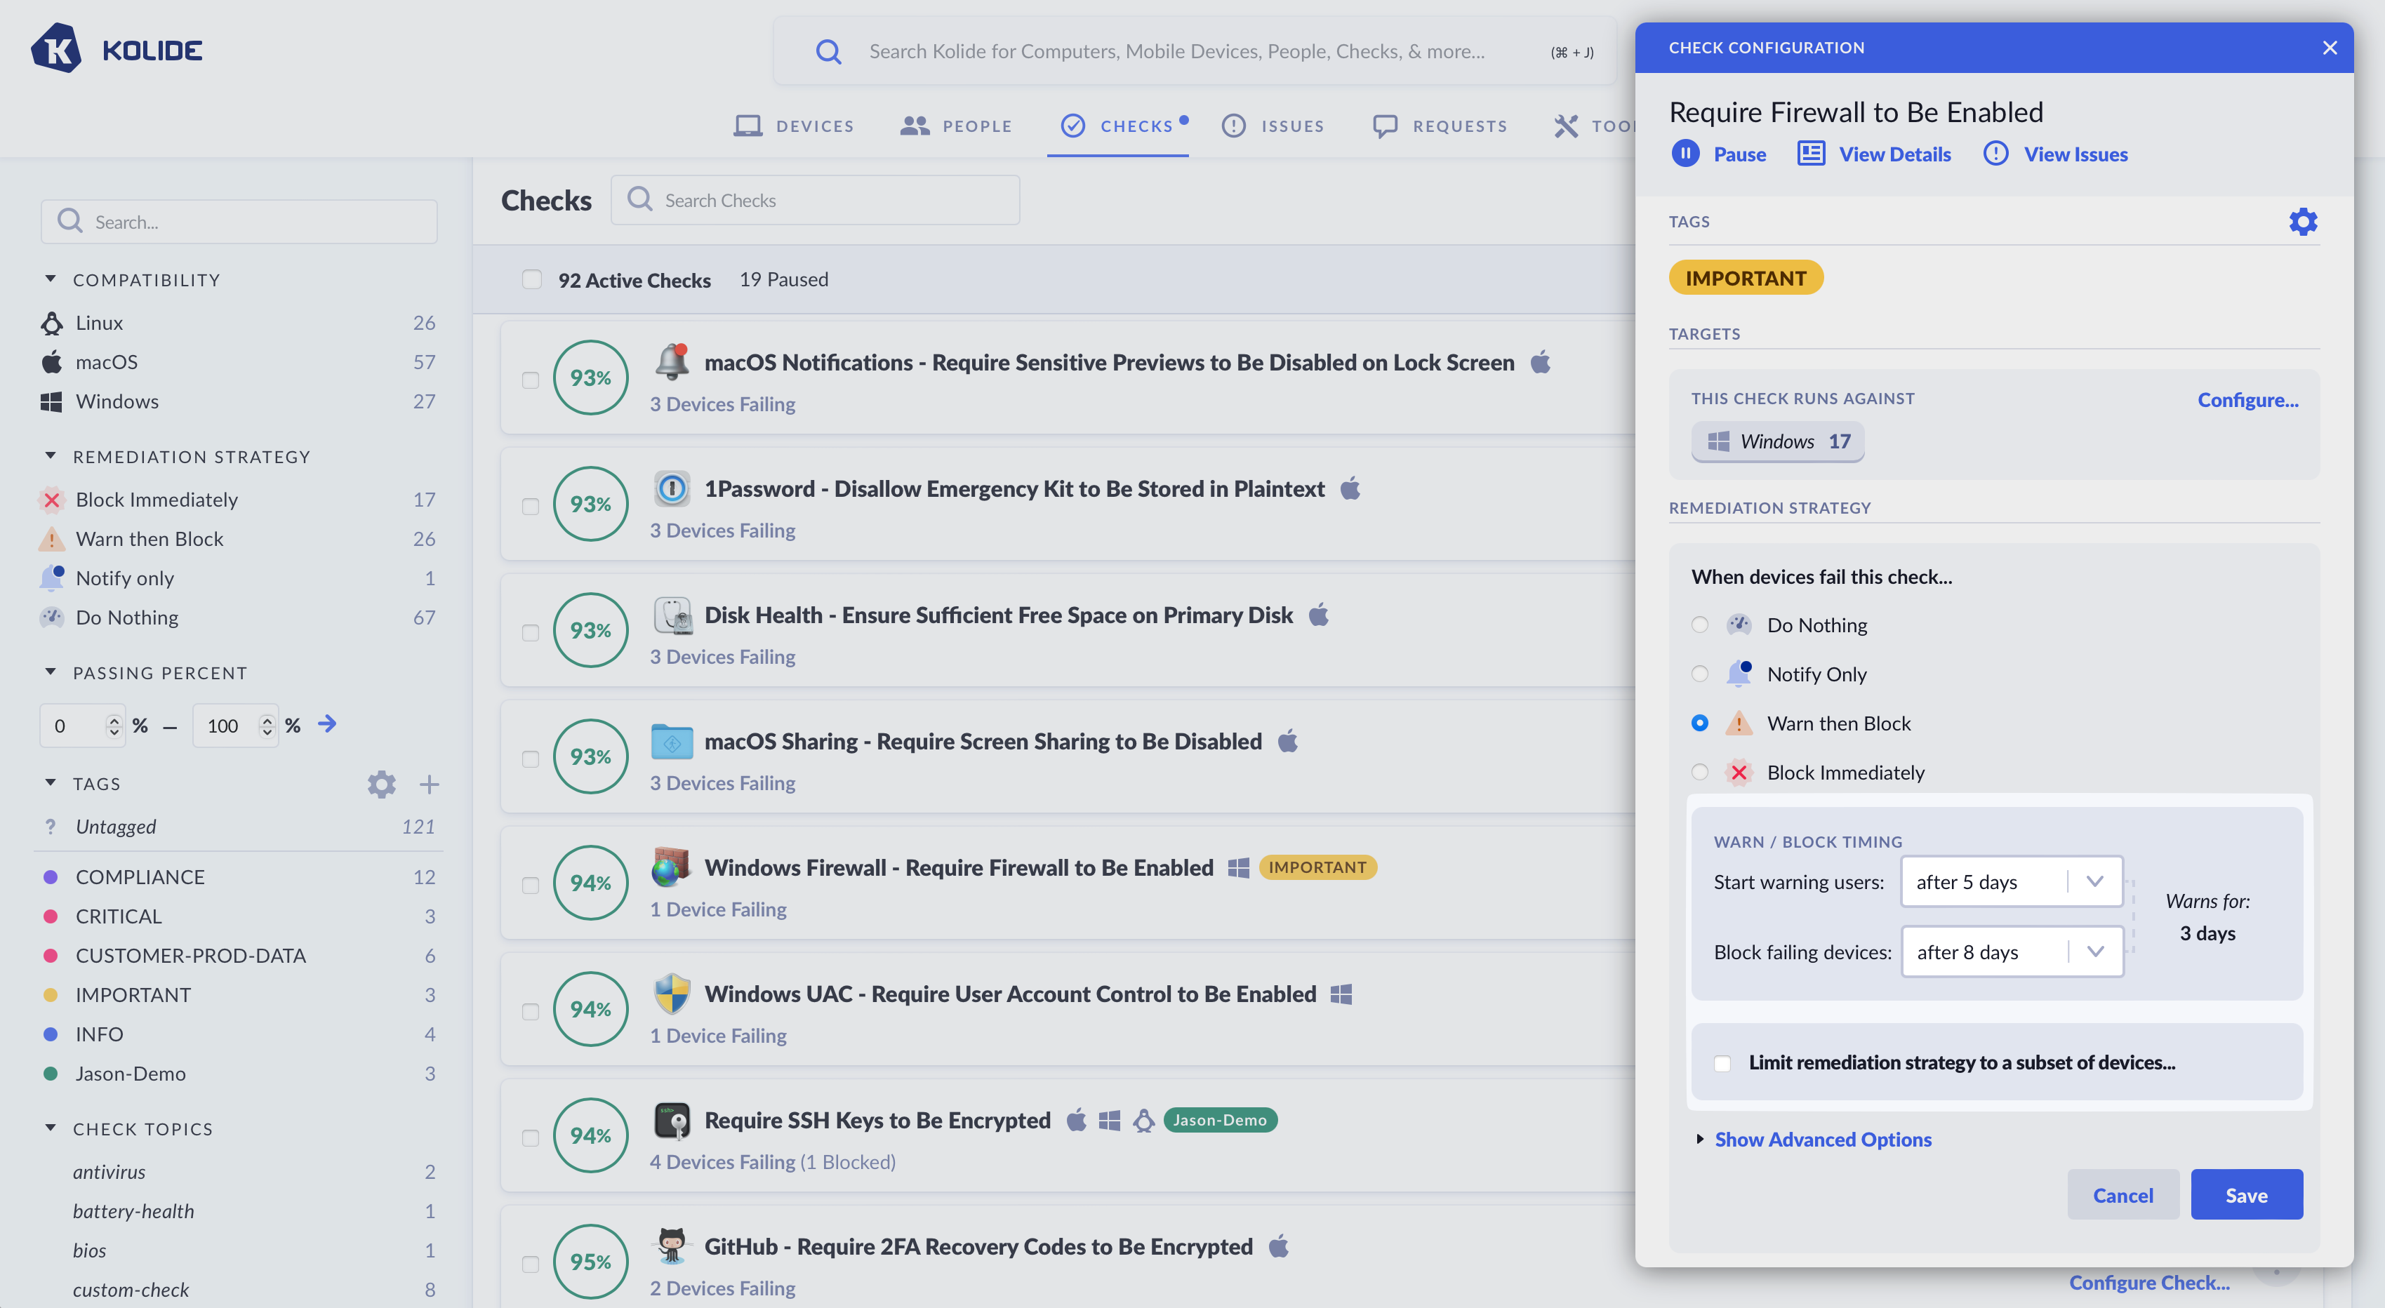The image size is (2385, 1308).
Task: Apply passing percent filter arrow
Action: (327, 724)
